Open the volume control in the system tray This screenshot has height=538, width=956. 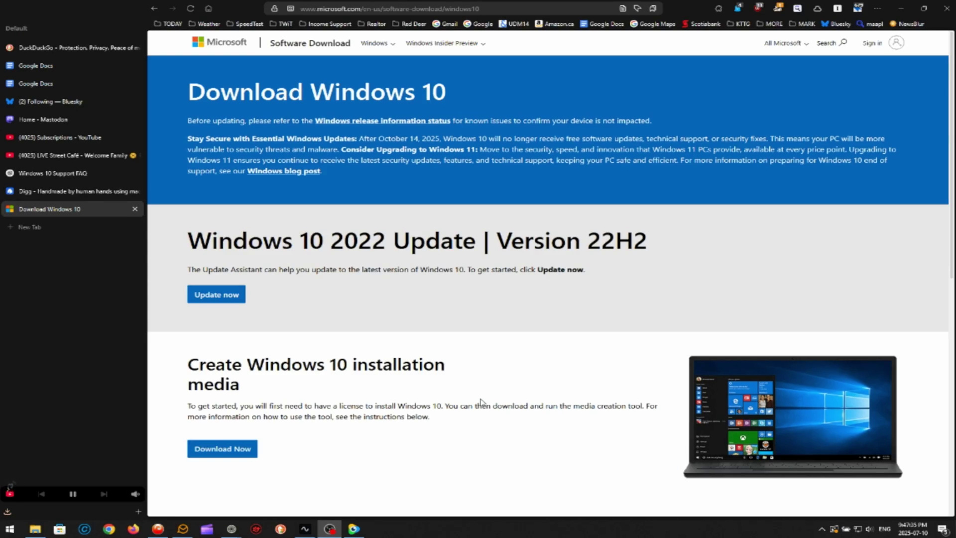click(x=869, y=529)
